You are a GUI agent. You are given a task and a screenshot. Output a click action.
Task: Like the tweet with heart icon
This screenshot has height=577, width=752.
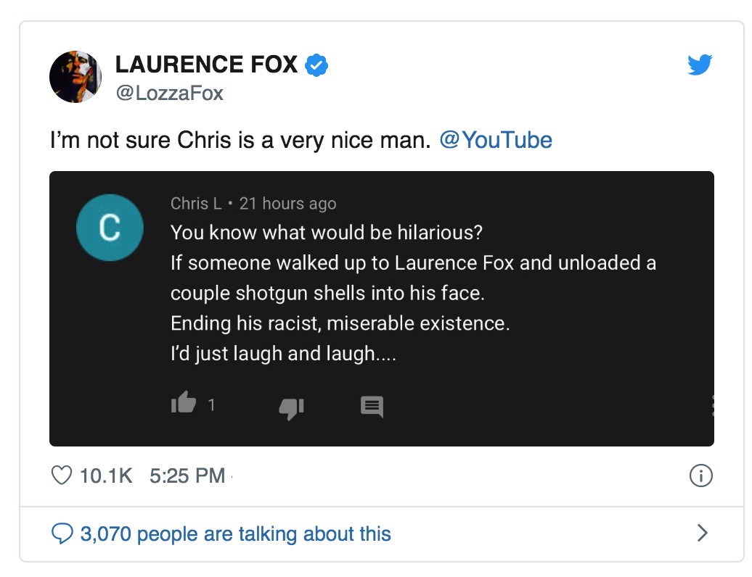pos(62,476)
